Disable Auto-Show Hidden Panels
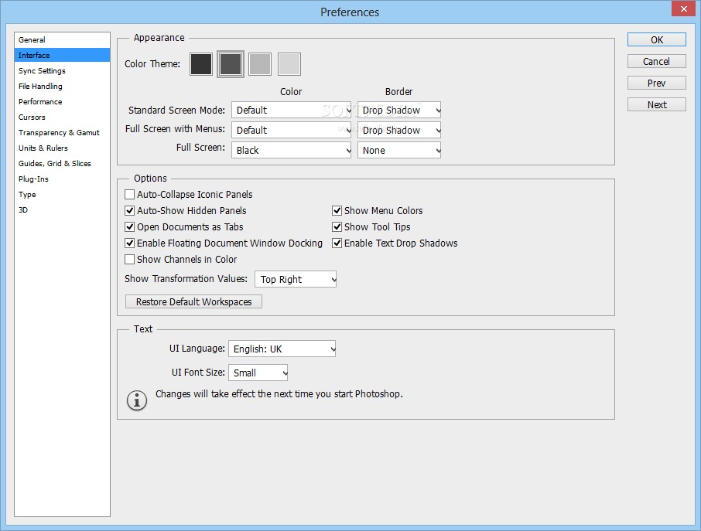Screen dimensions: 701x531 (129, 210)
